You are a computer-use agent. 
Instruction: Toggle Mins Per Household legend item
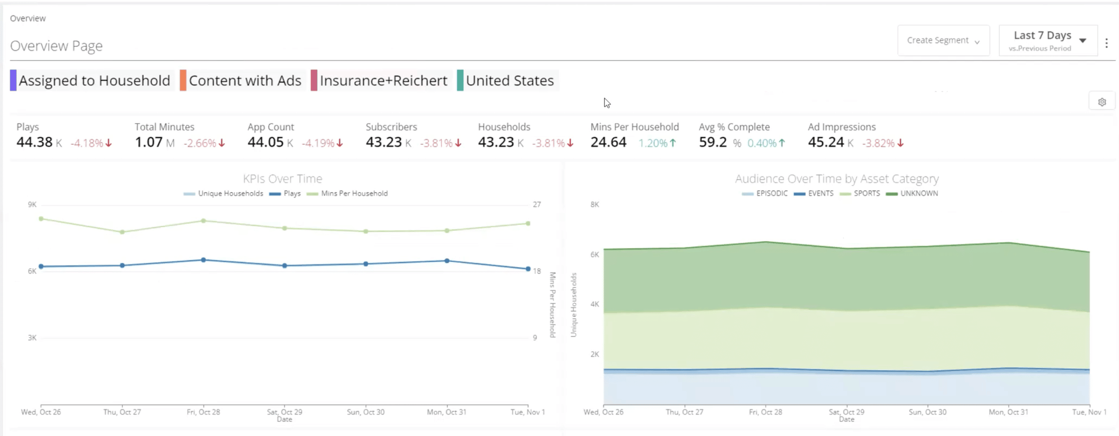[x=348, y=193]
